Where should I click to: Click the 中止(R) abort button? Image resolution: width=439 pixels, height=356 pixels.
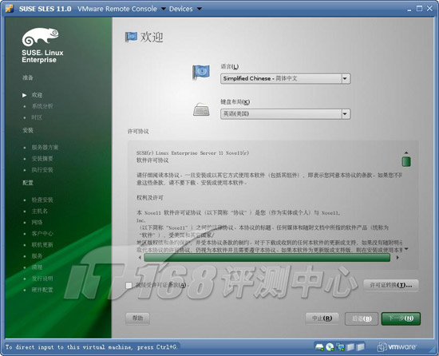(x=322, y=318)
